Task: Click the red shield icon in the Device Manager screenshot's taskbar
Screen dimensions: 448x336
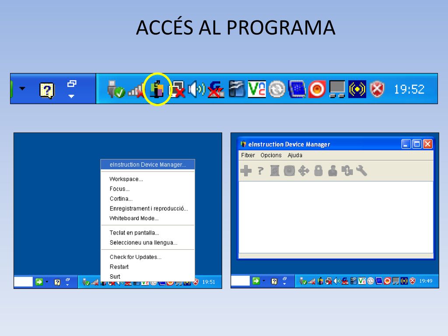Action: [412, 281]
